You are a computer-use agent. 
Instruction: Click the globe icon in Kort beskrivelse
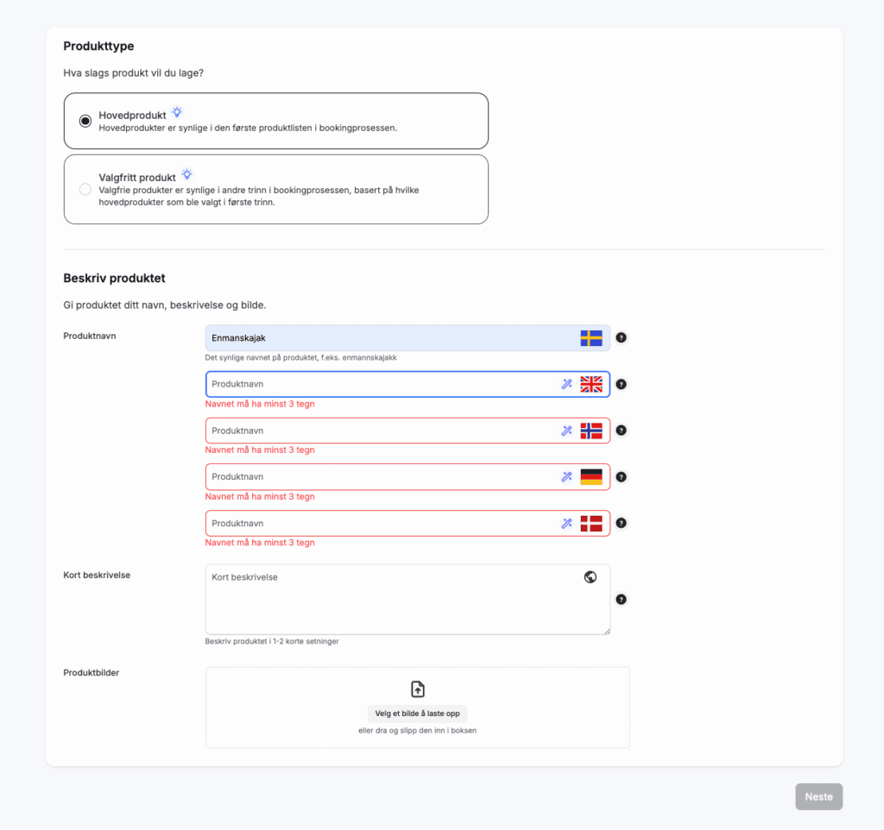[590, 577]
